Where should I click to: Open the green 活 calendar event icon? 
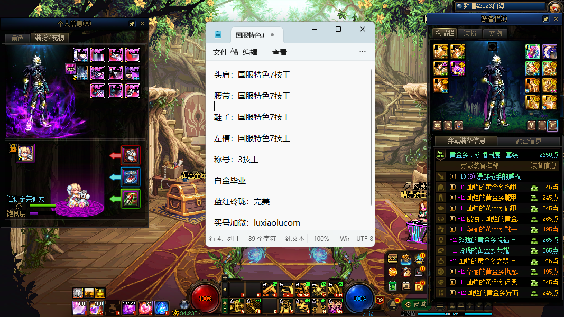(x=393, y=286)
